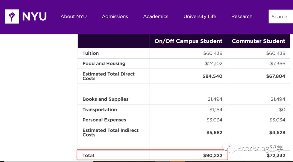This screenshot has width=293, height=162.
Task: Click the On/Off Campus Student column header
Action: (188, 41)
